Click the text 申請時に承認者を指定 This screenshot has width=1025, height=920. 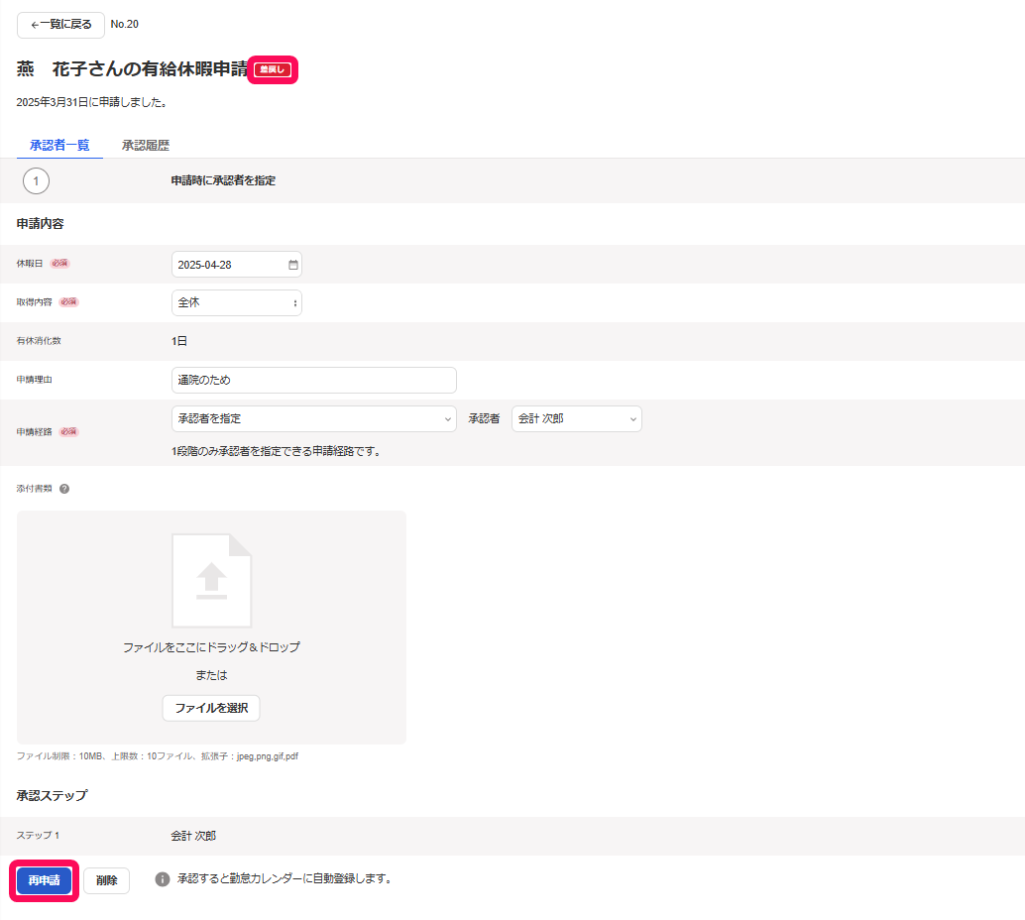tap(223, 180)
